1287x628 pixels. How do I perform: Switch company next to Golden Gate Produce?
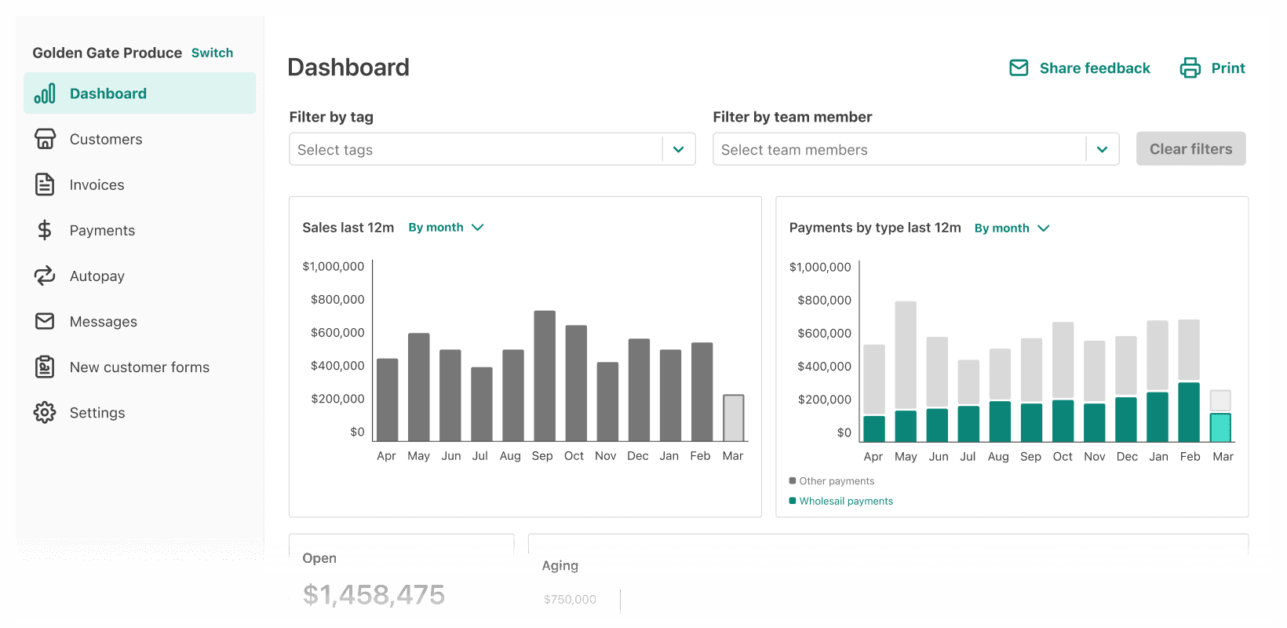click(x=212, y=53)
